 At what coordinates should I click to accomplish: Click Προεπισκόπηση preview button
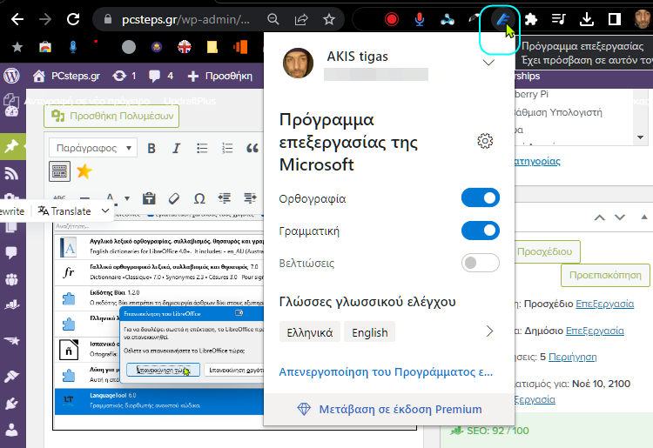coord(605,275)
